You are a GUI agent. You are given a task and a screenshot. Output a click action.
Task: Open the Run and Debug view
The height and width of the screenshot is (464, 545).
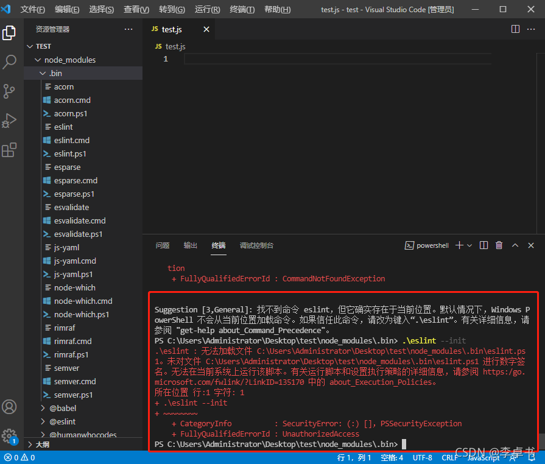(x=9, y=121)
